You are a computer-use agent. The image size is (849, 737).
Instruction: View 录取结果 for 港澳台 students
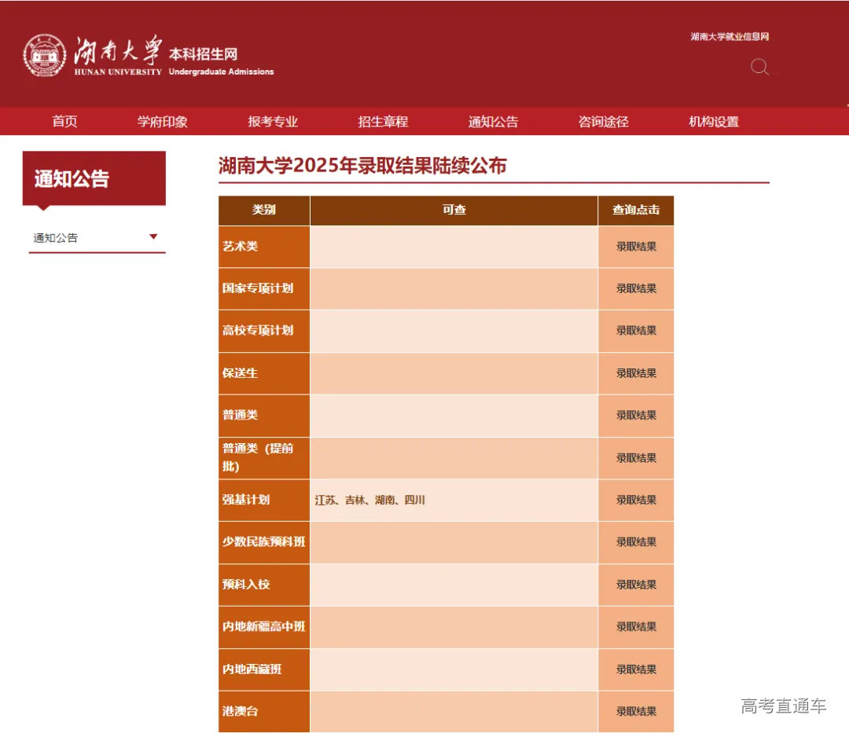pos(635,711)
